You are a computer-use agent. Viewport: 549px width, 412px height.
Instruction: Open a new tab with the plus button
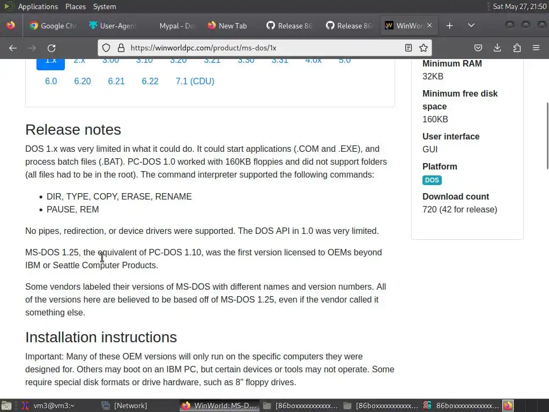450,26
